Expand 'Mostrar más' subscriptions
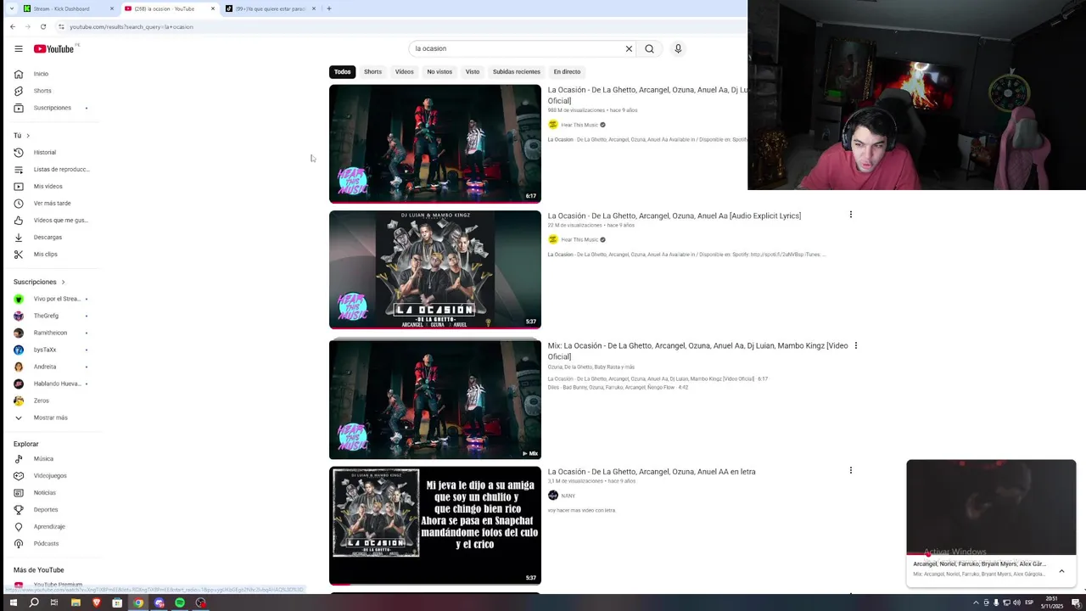 (51, 418)
